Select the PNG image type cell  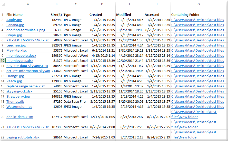73,30
